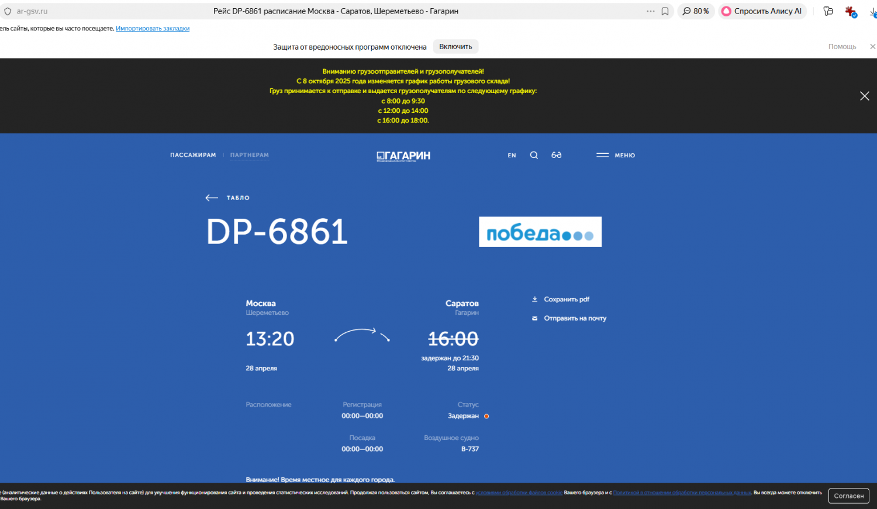Switch the site language to EN
Screen dimensions: 877x509
pyautogui.click(x=512, y=156)
